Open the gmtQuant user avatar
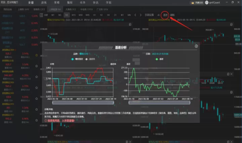 pyautogui.click(x=207, y=3)
